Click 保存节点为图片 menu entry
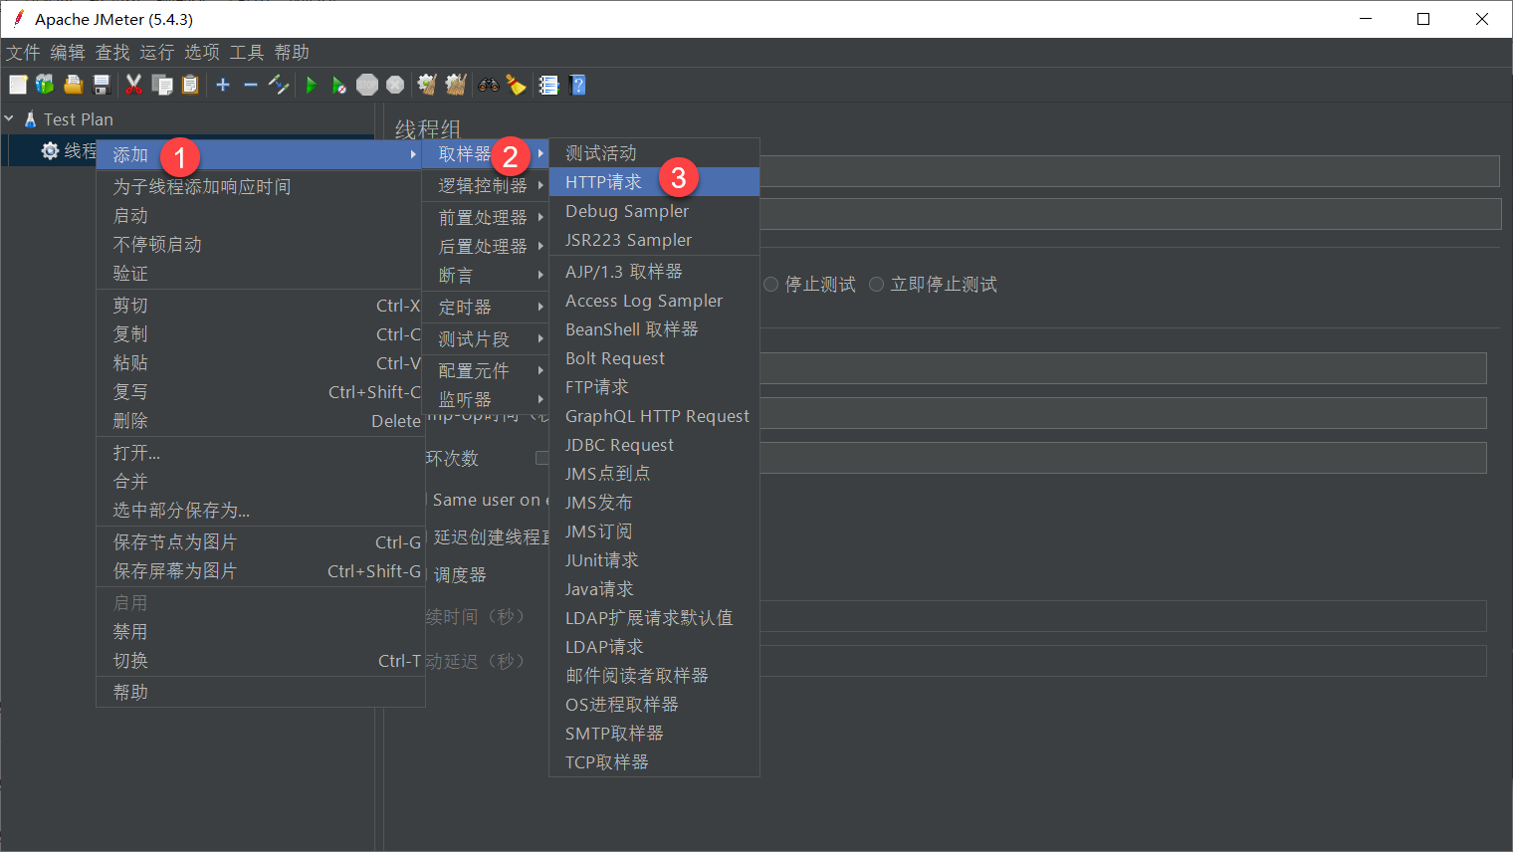Screen dimensions: 1513x852 click(260, 542)
